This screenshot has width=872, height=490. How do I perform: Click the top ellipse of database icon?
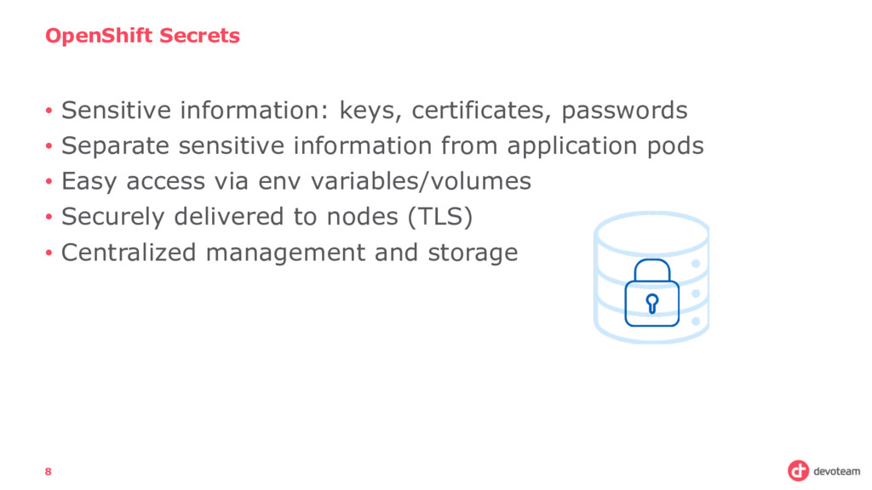(651, 233)
